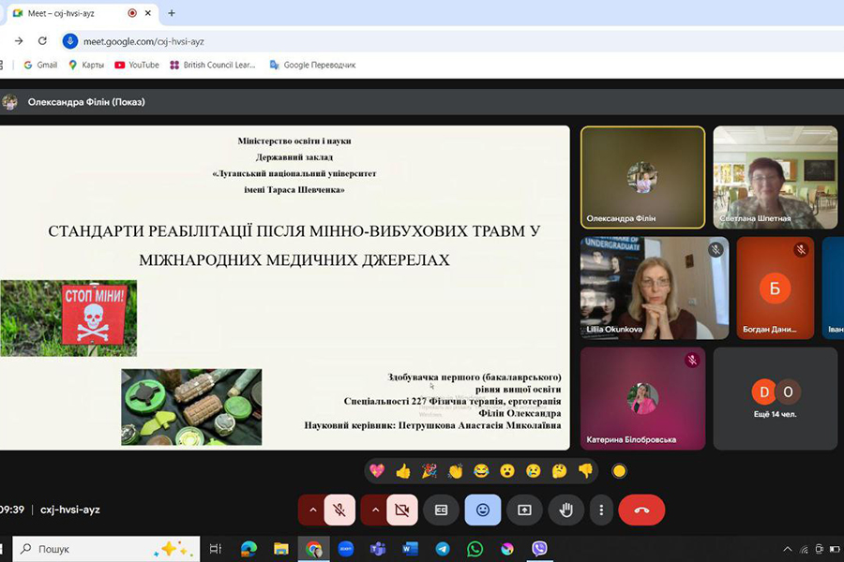Send the clapping hands reaction
Image resolution: width=844 pixels, height=562 pixels.
pos(456,471)
